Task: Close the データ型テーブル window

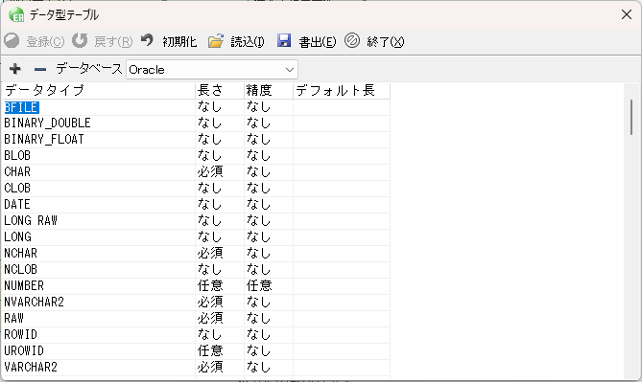Action: (626, 14)
